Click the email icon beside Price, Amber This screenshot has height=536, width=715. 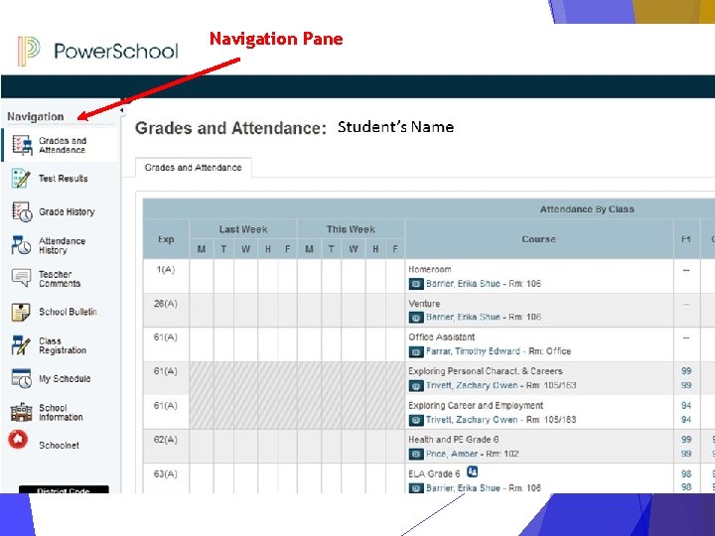coord(416,454)
